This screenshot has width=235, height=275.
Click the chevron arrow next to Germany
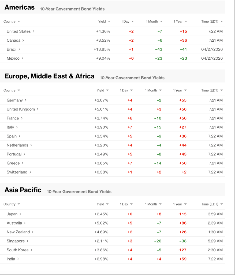pyautogui.click(x=26, y=100)
